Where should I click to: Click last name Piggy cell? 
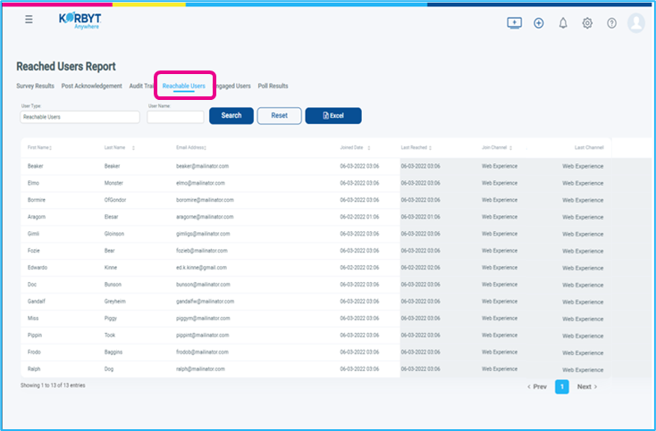click(x=111, y=319)
